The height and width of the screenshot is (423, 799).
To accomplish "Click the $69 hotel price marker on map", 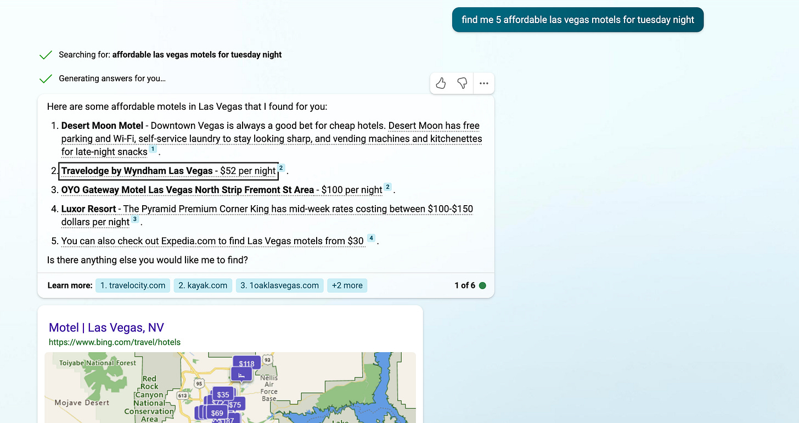I will click(x=217, y=413).
